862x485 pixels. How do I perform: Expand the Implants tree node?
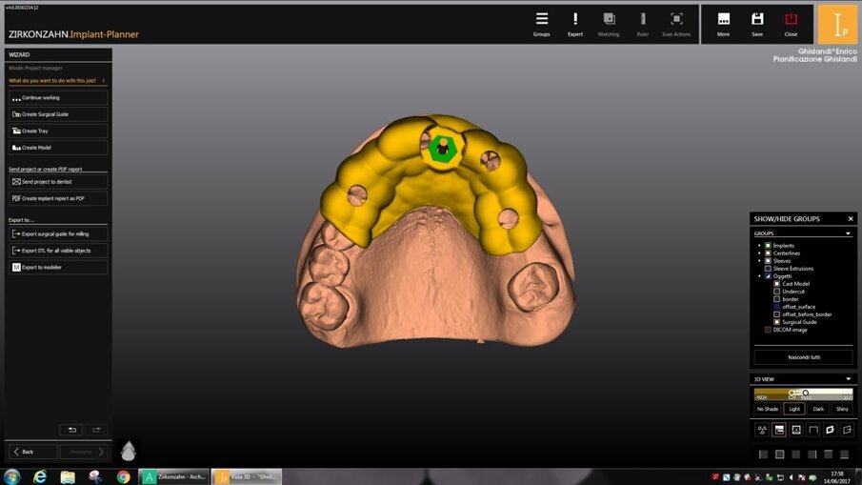[760, 246]
